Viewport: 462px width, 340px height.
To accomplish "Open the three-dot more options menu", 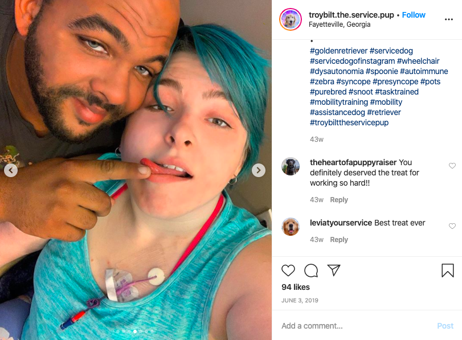I will 448,19.
